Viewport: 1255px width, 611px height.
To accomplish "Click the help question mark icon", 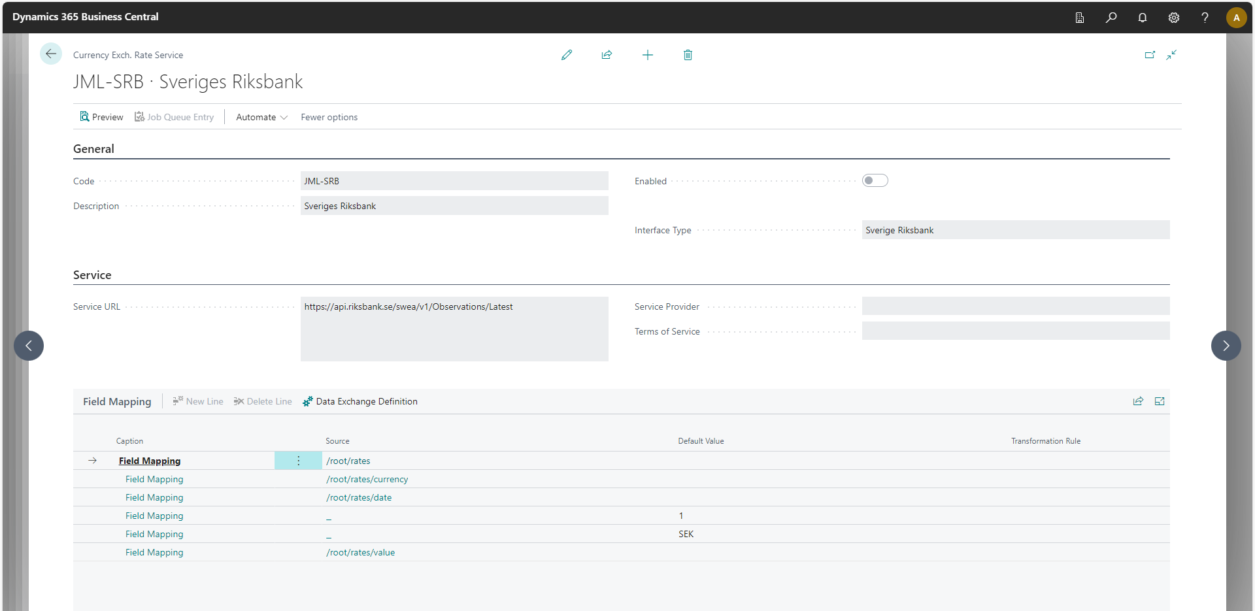I will pos(1205,18).
